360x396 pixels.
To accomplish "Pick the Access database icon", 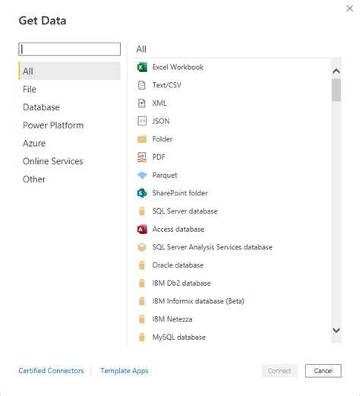I will tap(142, 230).
